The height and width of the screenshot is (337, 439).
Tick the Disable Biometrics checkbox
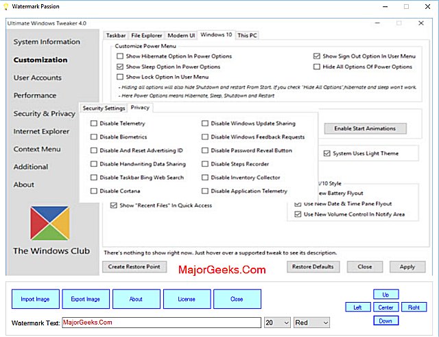pyautogui.click(x=94, y=137)
